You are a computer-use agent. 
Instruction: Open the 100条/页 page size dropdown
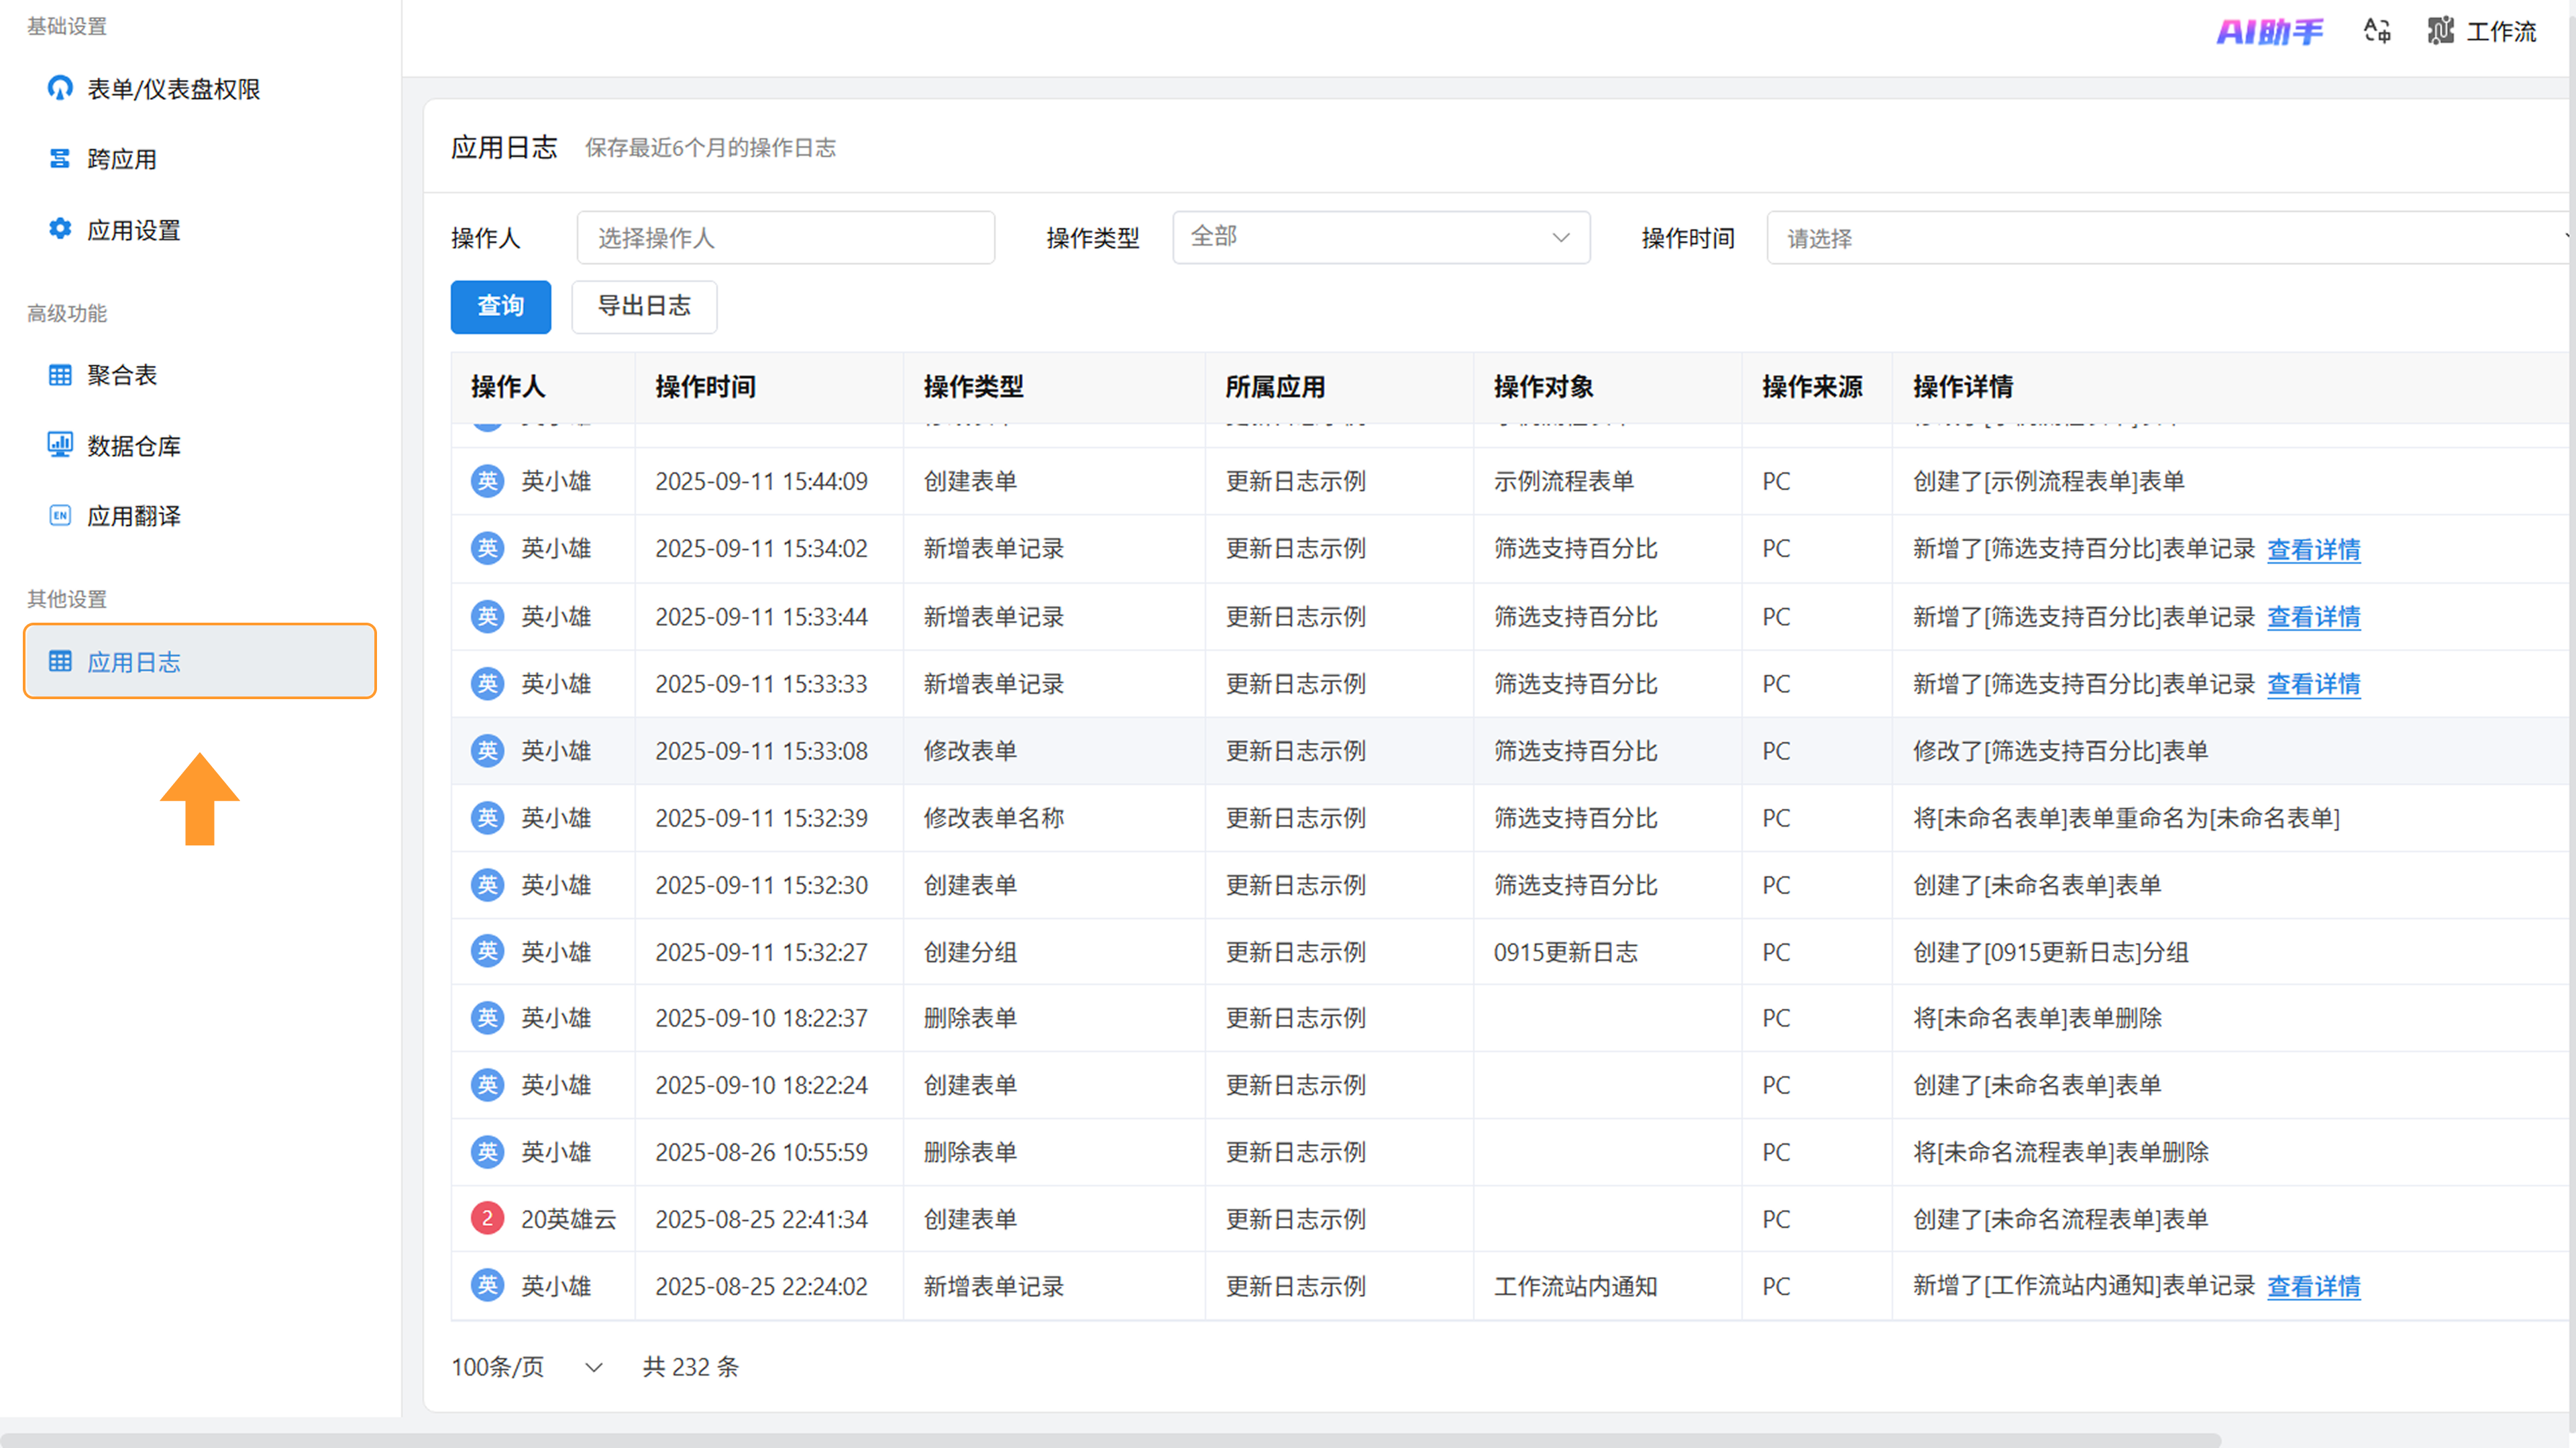point(526,1366)
